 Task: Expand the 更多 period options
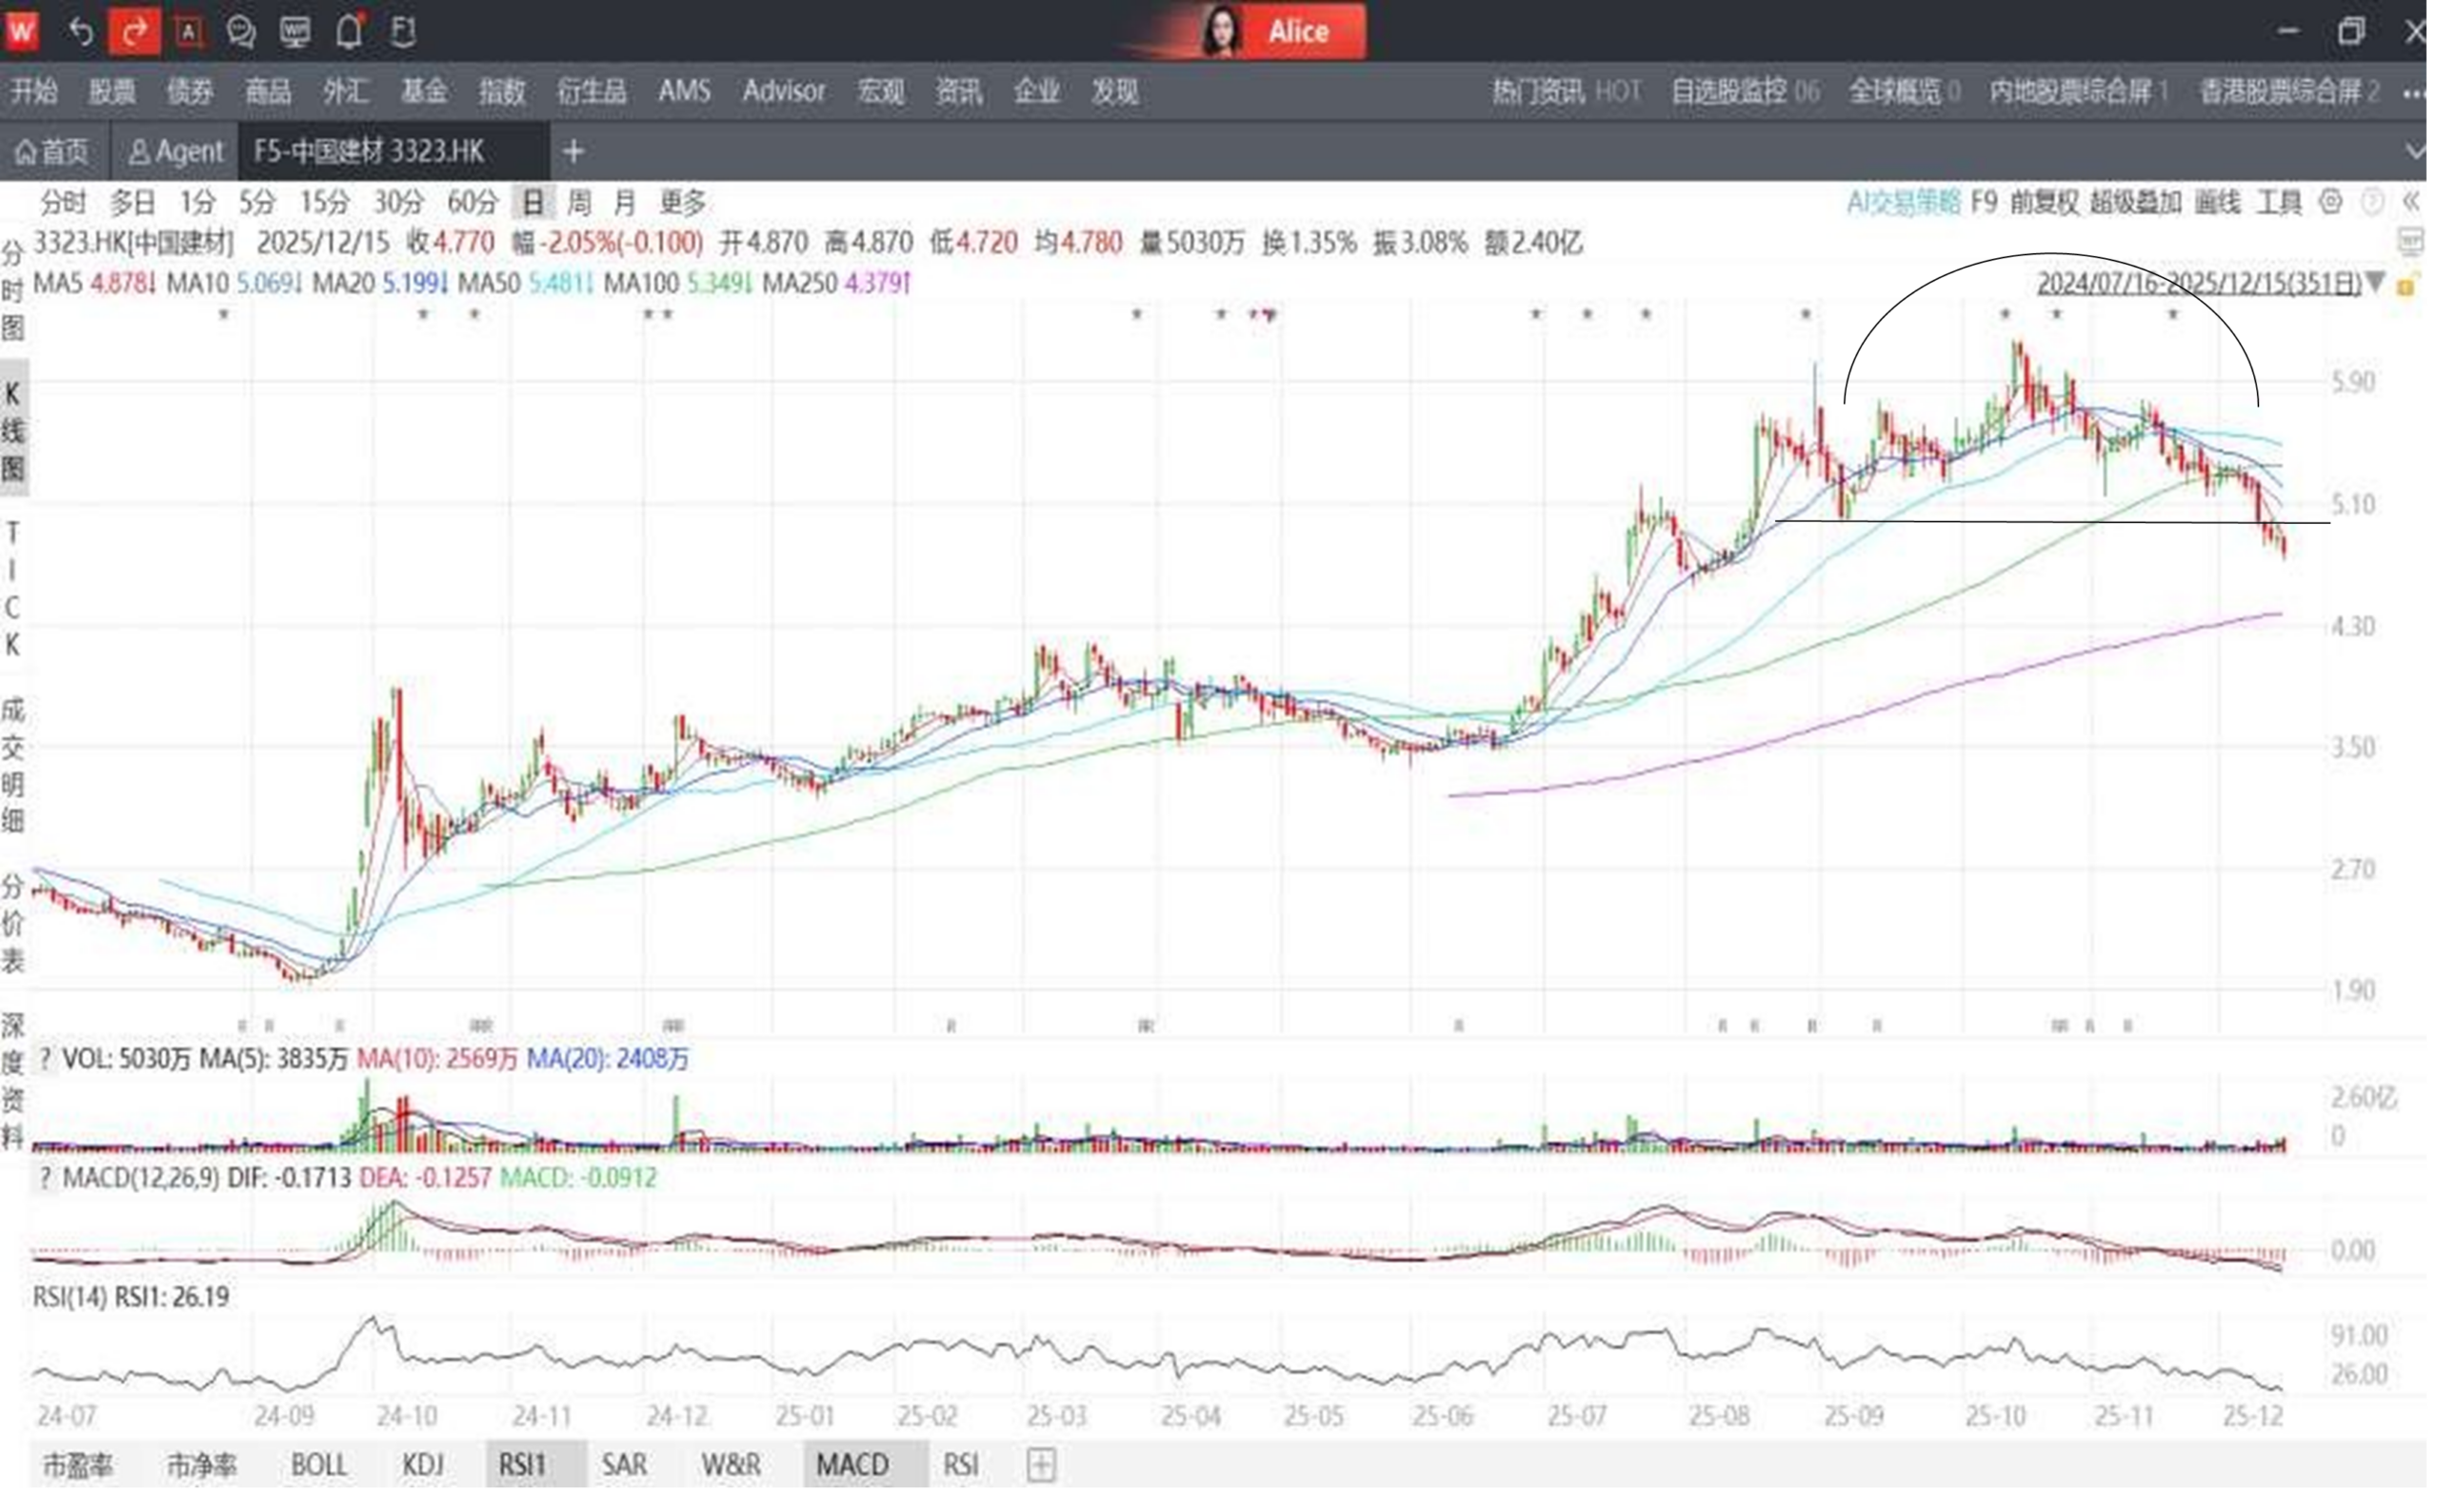coord(683,202)
